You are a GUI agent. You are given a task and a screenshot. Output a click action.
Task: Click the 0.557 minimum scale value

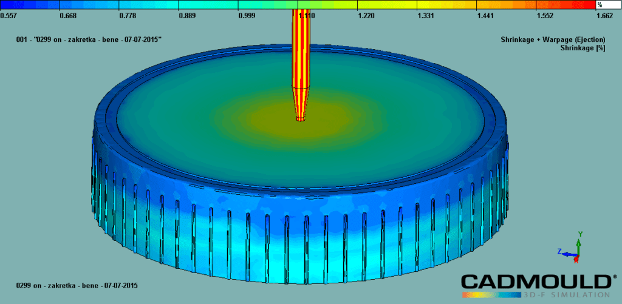tap(8, 15)
